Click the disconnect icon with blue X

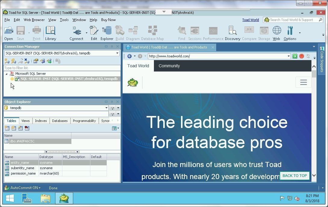pos(27,61)
